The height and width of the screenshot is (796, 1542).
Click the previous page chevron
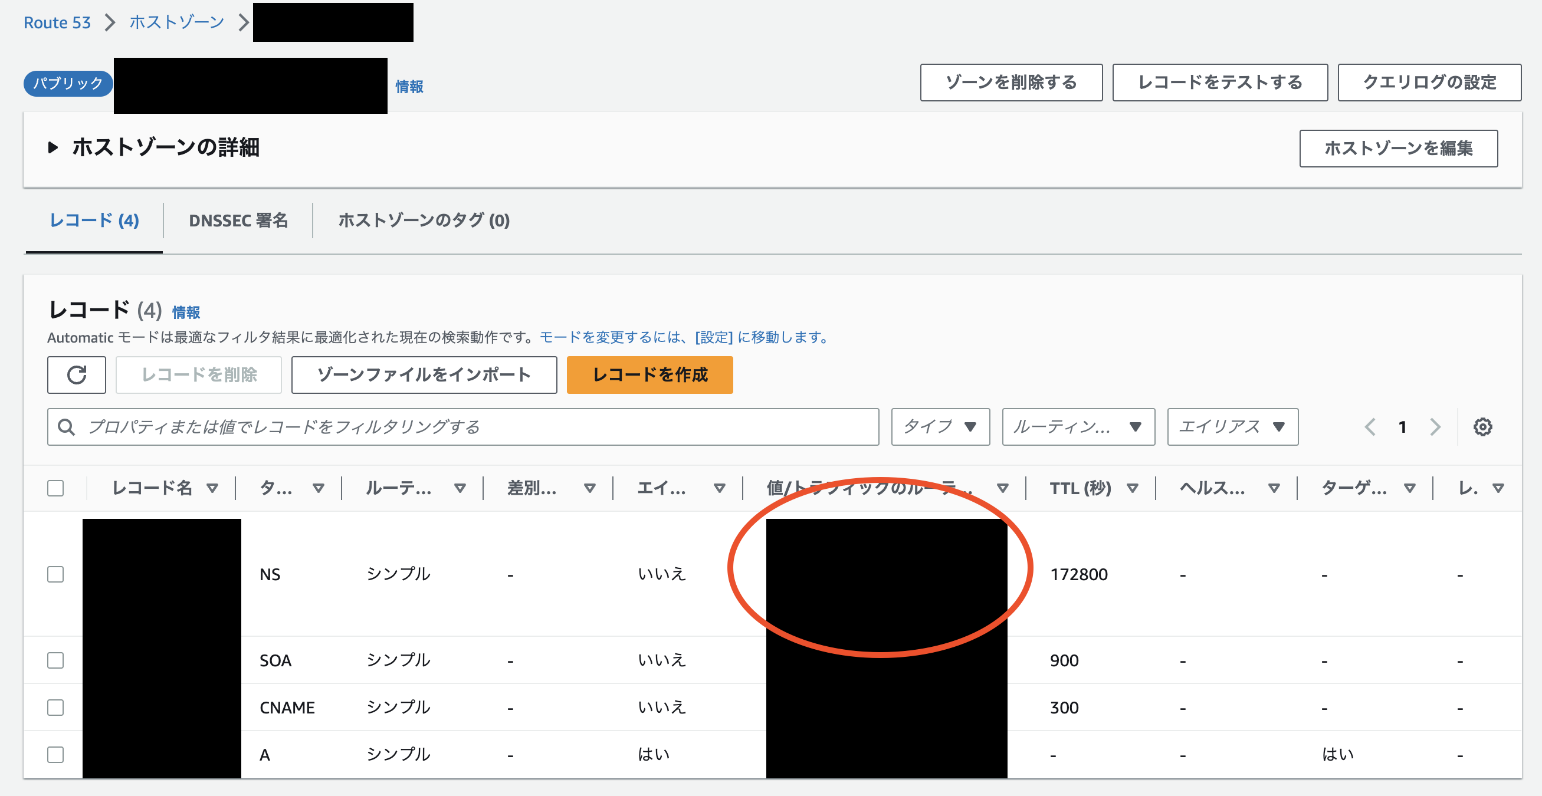tap(1370, 427)
